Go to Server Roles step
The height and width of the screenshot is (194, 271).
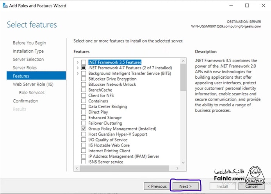[25, 68]
